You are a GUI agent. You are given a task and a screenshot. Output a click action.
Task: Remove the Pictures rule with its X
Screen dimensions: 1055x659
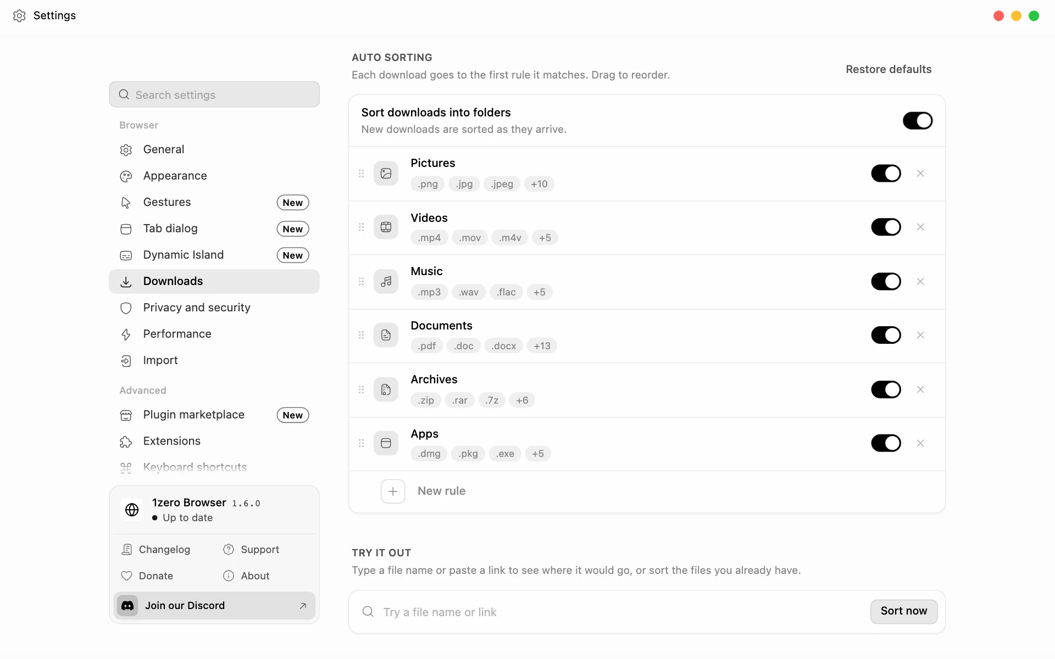(920, 174)
